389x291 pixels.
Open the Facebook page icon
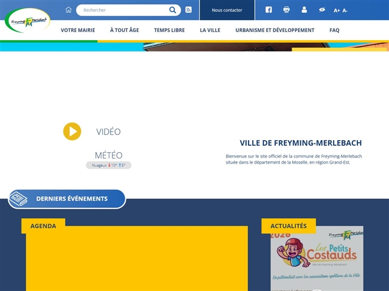click(269, 10)
